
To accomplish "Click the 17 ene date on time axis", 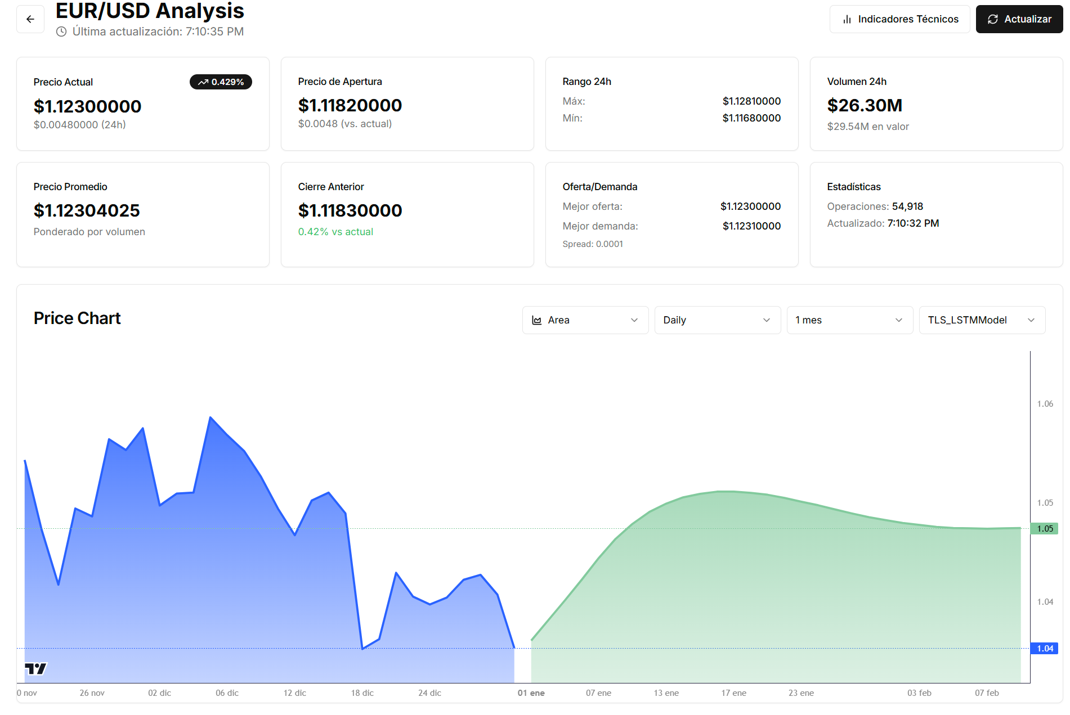I will coord(734,693).
